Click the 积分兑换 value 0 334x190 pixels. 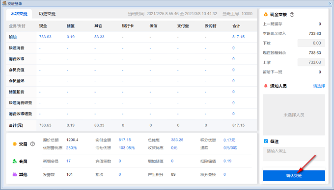[x=224, y=174]
